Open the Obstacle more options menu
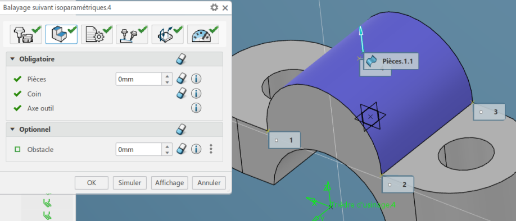The image size is (516, 221). click(211, 149)
